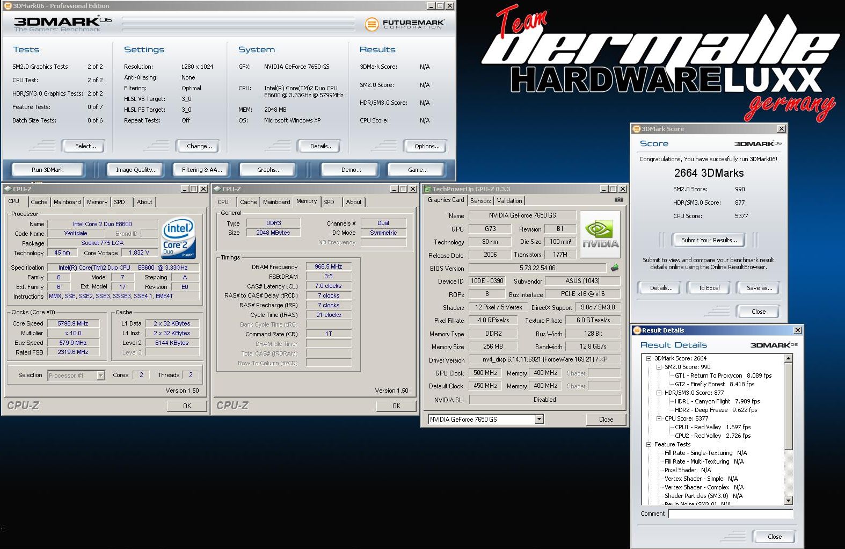The image size is (845, 549).
Task: Open the About tab in the left CPU-Z
Action: coord(144,202)
